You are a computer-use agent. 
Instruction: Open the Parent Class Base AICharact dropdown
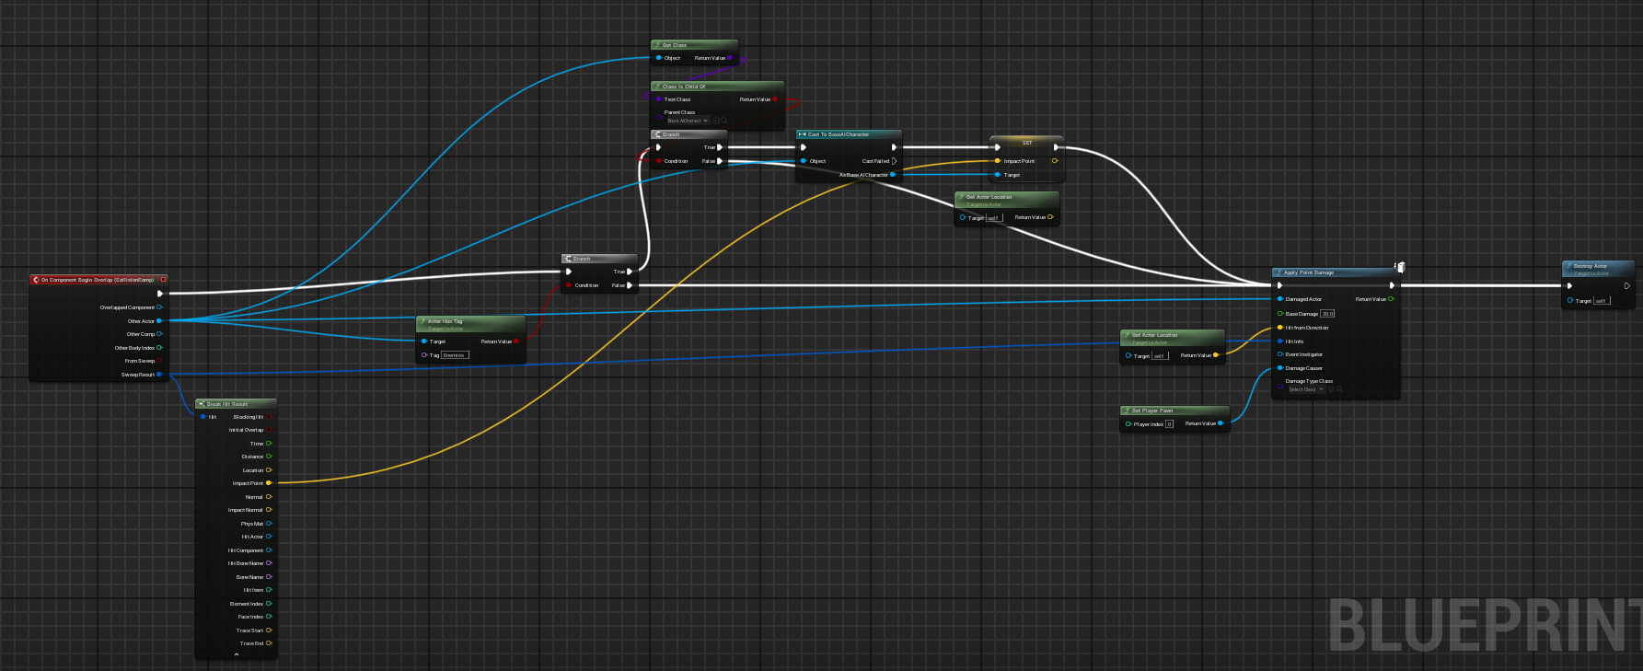[687, 121]
